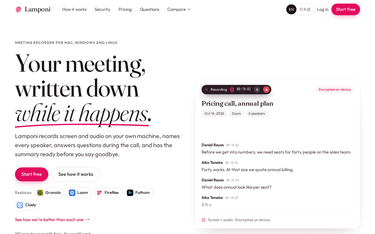Pause the recording with the pause icon
Viewport: 375px width, 234px height.
click(x=257, y=90)
